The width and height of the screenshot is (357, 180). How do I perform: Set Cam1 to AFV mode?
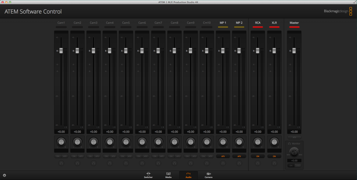point(64,156)
